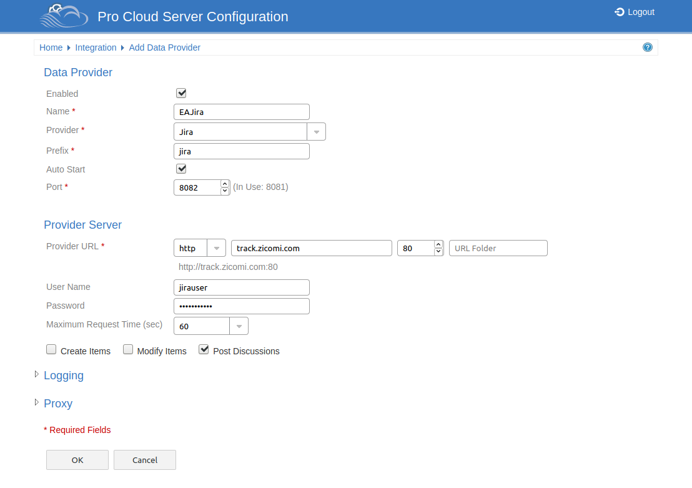
Task: Click the User Name field jirauser
Action: click(242, 287)
